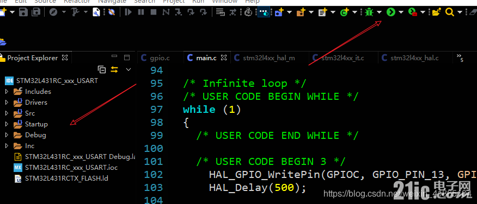The image size is (477, 204).
Task: Click the green new C class icon
Action: pos(344,12)
